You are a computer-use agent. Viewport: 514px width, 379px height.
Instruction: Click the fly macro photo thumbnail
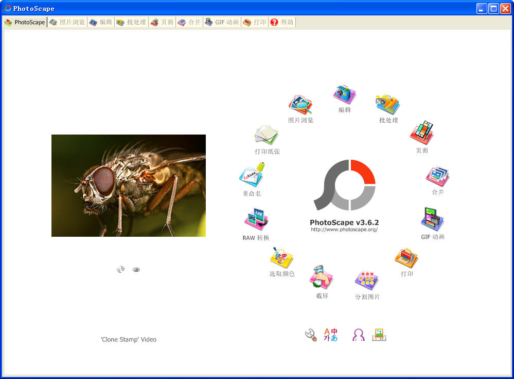(x=129, y=185)
